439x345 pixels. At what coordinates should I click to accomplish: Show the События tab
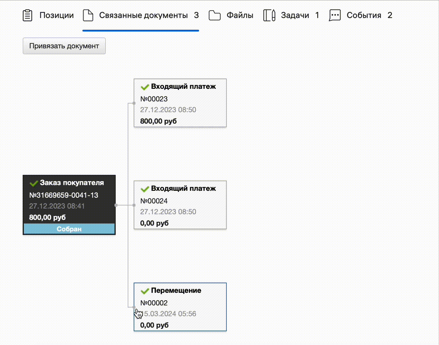coord(364,15)
